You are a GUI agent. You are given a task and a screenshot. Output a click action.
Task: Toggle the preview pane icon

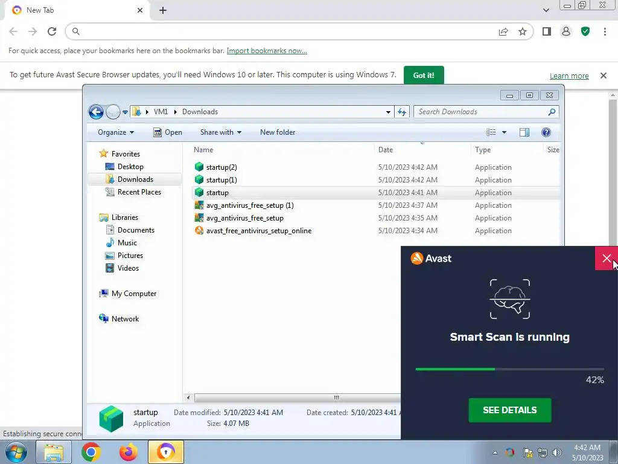pyautogui.click(x=524, y=132)
